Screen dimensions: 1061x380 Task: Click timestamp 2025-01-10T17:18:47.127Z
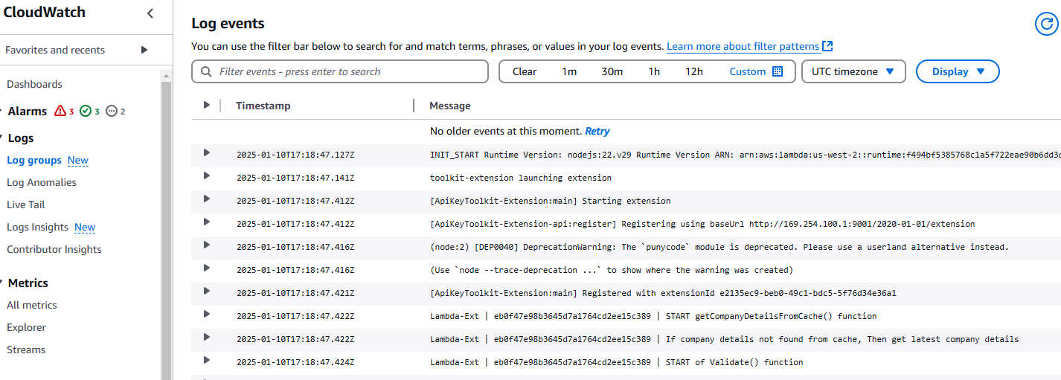click(x=295, y=155)
